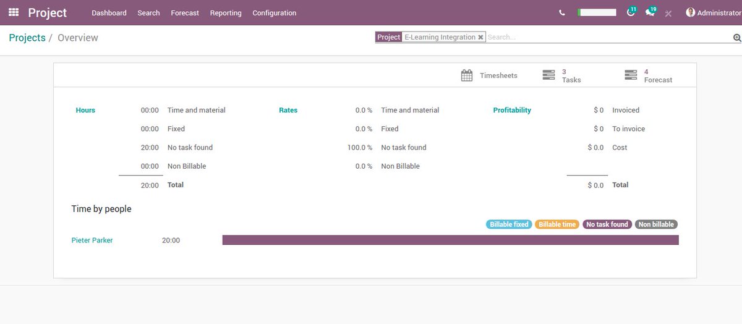The width and height of the screenshot is (742, 324).
Task: Click the Project facet label
Action: pos(389,37)
